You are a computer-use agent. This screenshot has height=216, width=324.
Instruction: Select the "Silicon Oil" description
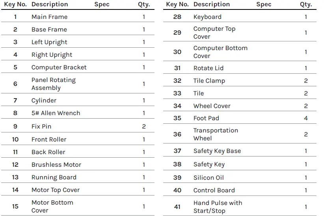pyautogui.click(x=209, y=178)
